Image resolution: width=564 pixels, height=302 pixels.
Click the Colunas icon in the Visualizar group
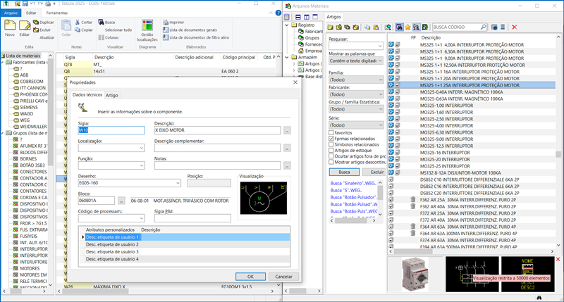pos(101,37)
